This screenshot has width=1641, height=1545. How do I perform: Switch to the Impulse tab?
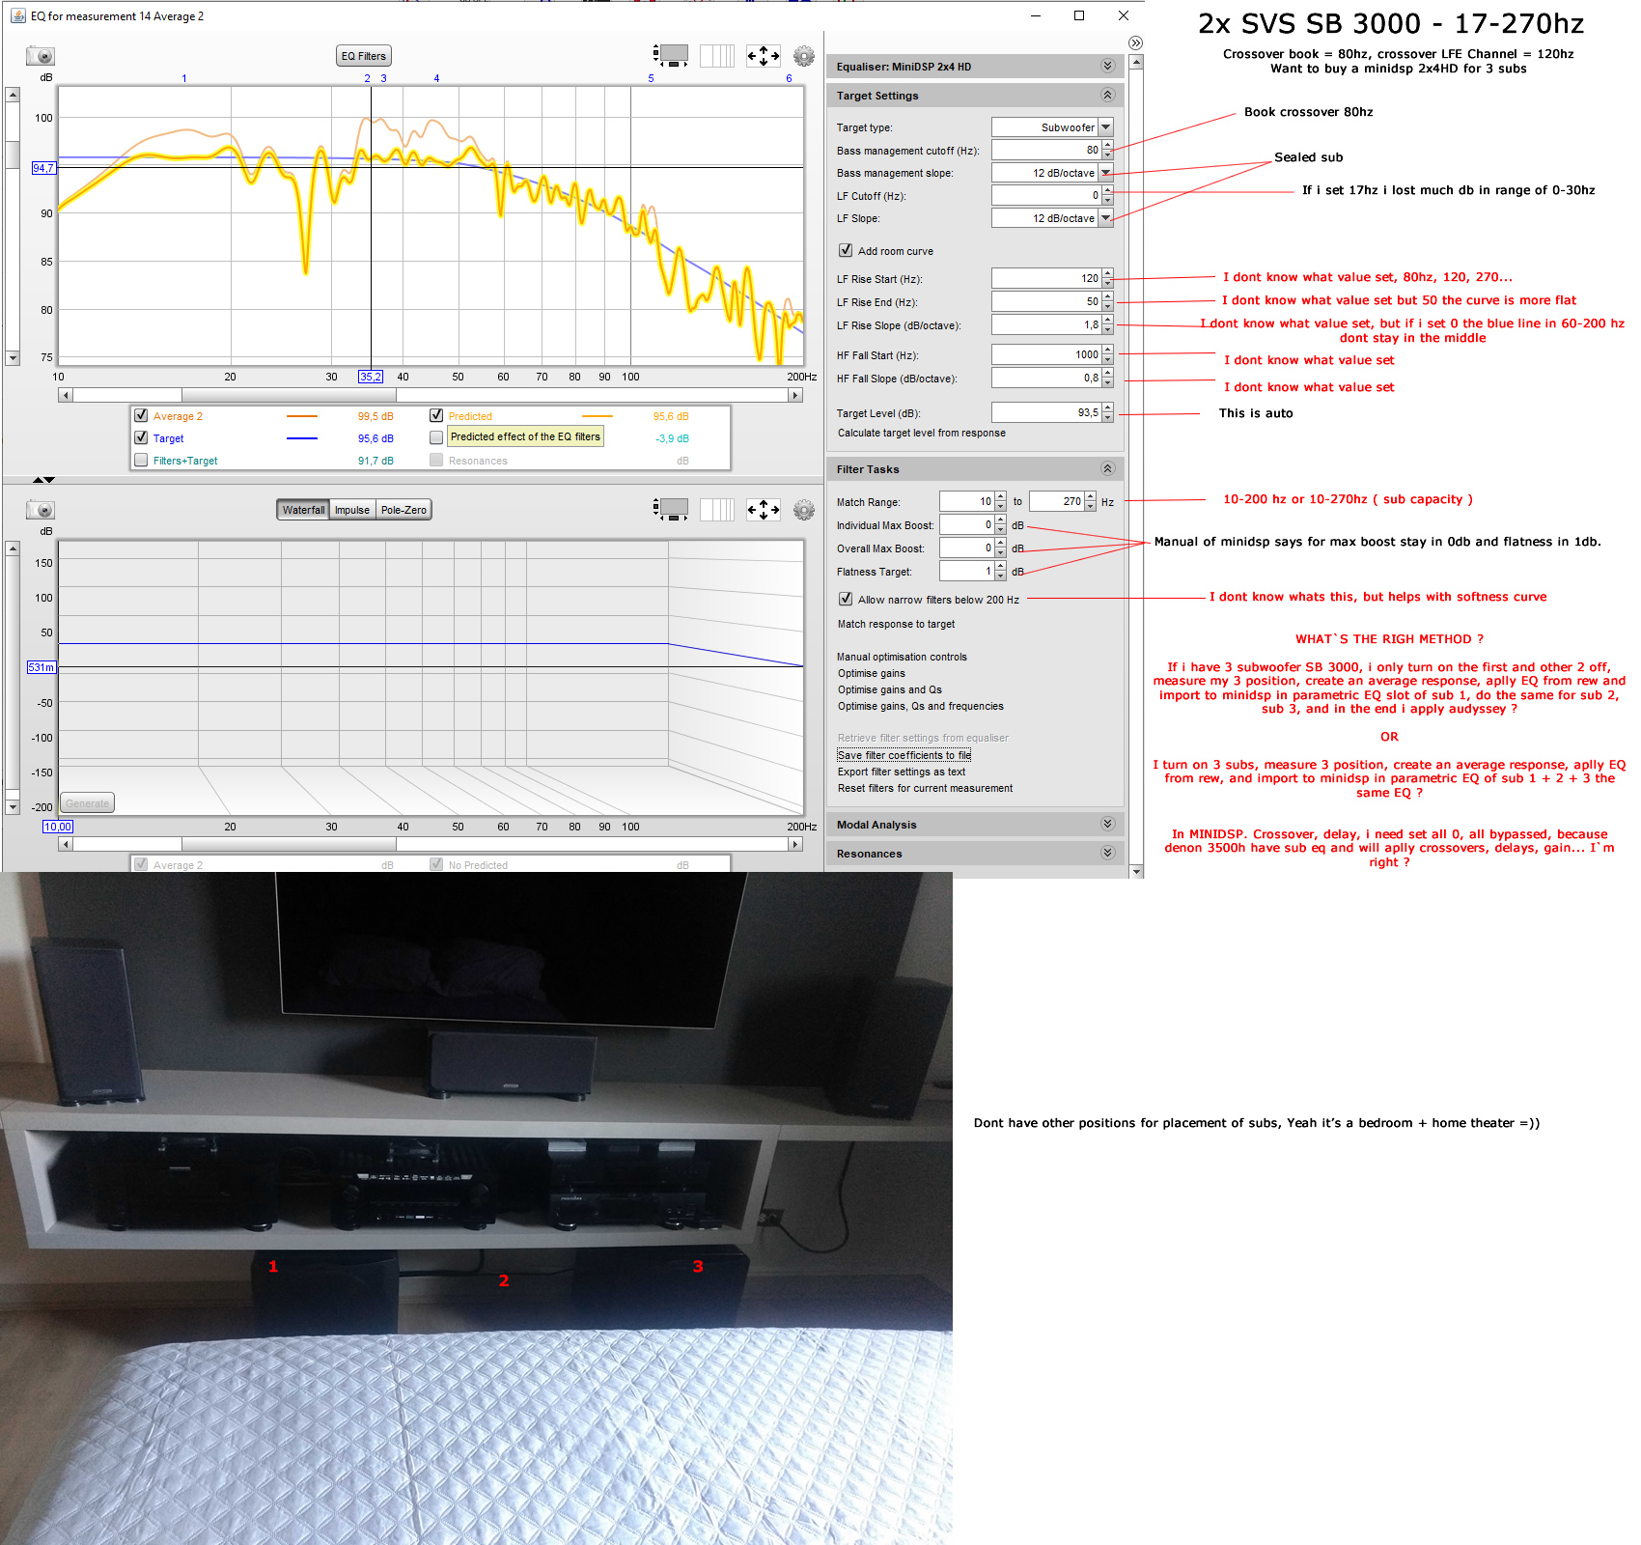click(x=351, y=510)
